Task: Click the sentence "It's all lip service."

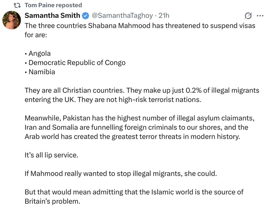Action: point(52,155)
